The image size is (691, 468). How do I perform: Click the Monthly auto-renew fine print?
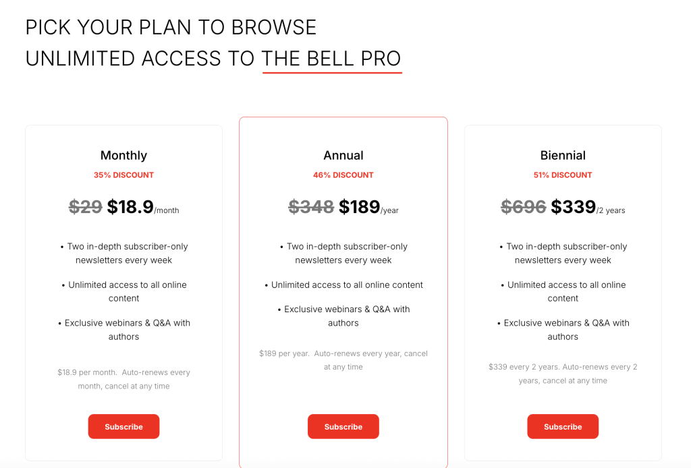coord(123,379)
